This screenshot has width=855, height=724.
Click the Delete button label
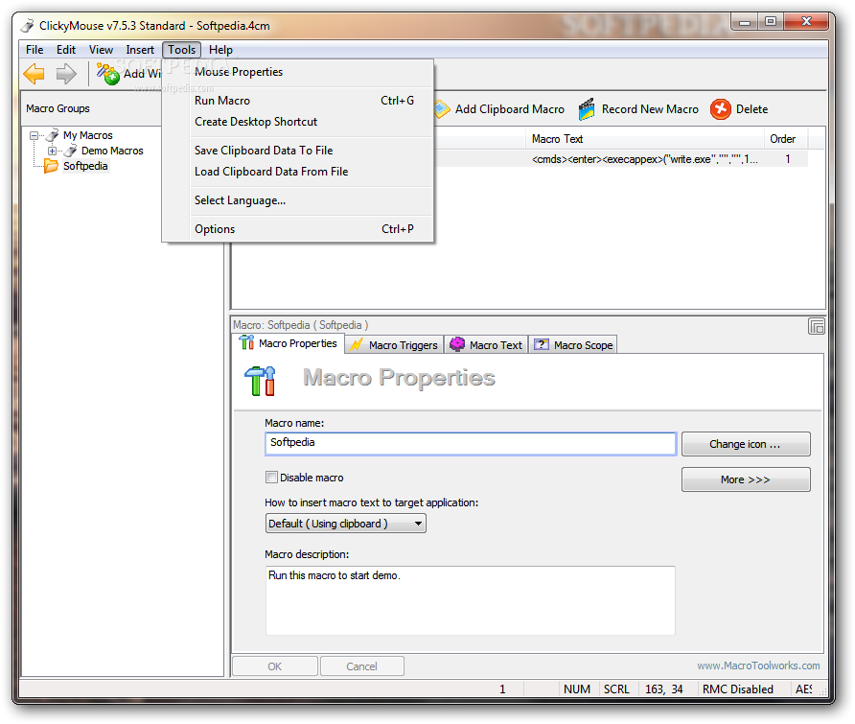pos(751,109)
